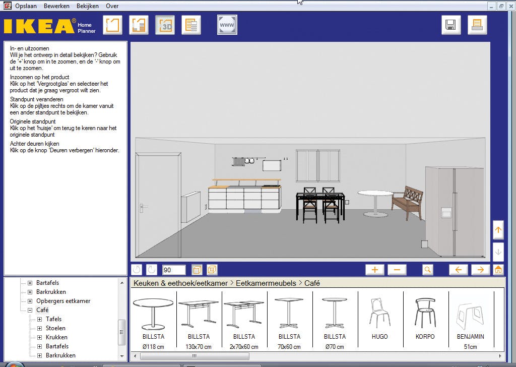
Task: Expand the Opbergers eetkamer node
Action: pyautogui.click(x=30, y=301)
